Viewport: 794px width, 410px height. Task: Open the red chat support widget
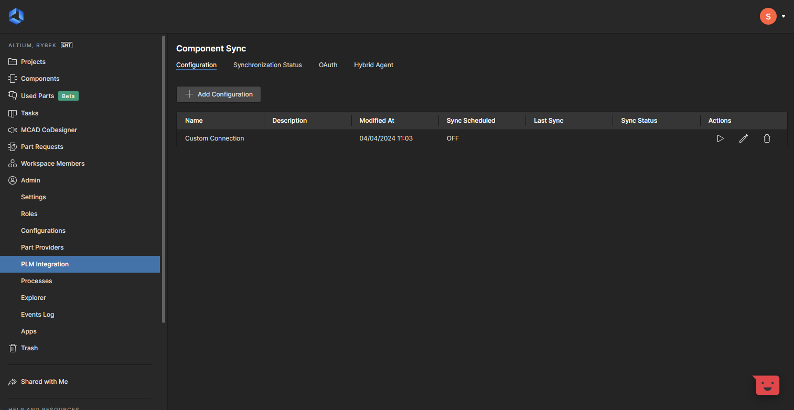[767, 385]
